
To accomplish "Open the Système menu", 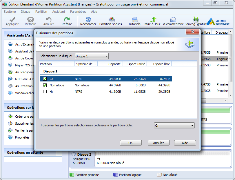I will coord(10,12).
